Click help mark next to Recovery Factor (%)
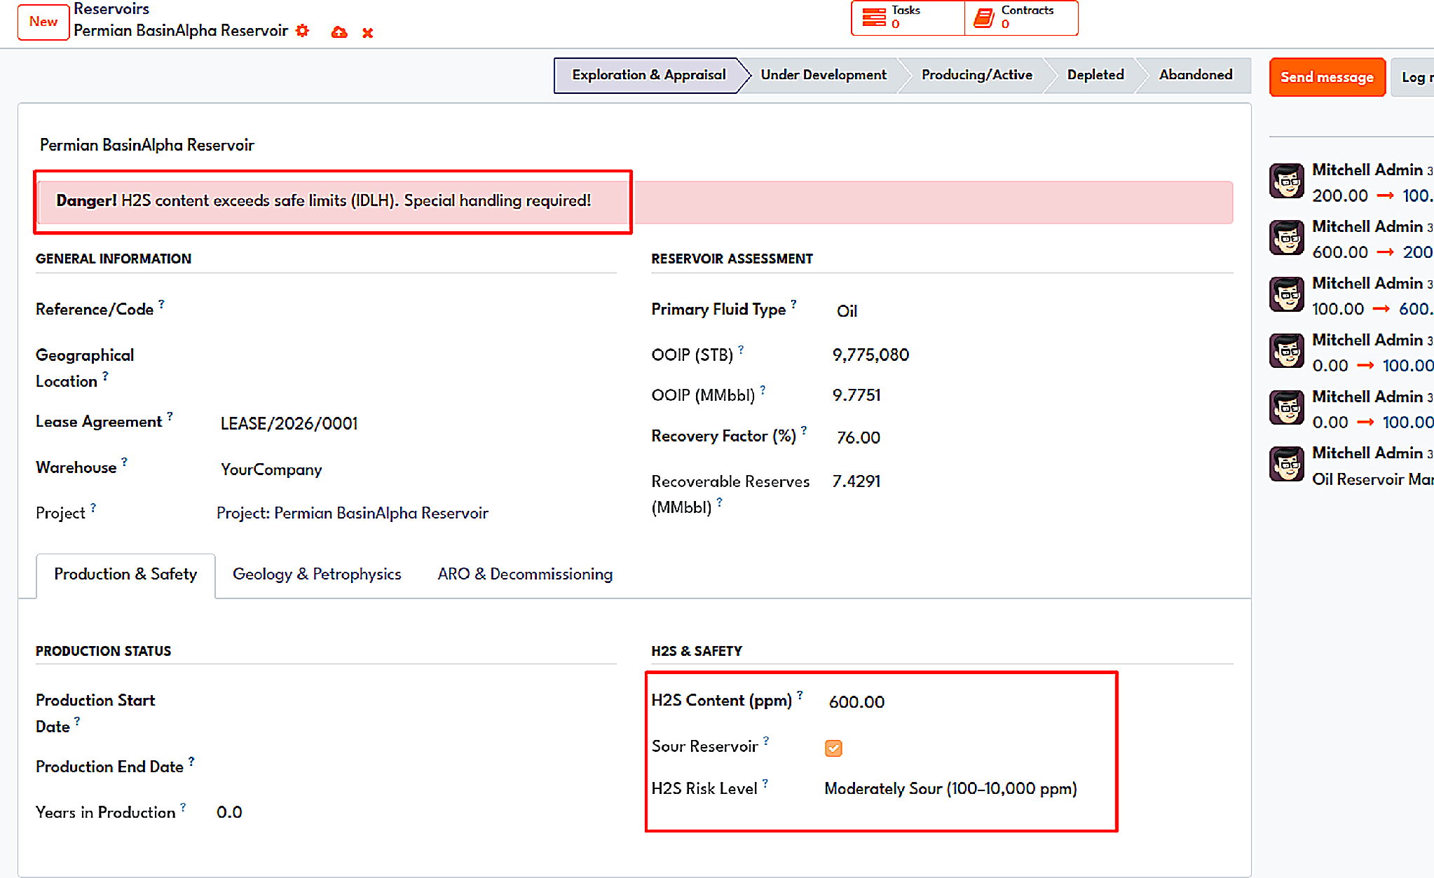This screenshot has height=878, width=1434. (804, 430)
